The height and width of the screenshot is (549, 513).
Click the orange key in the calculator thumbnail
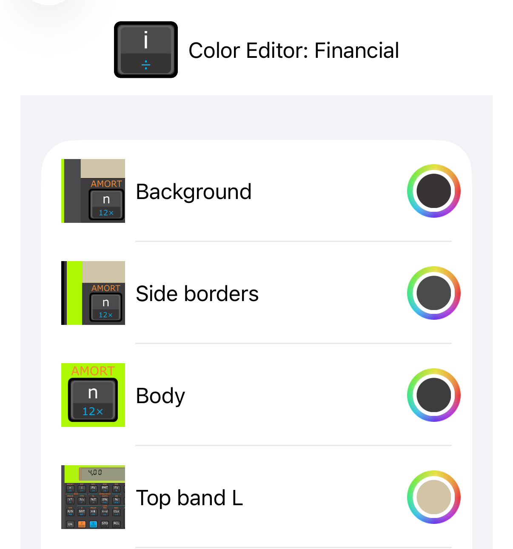tap(82, 524)
